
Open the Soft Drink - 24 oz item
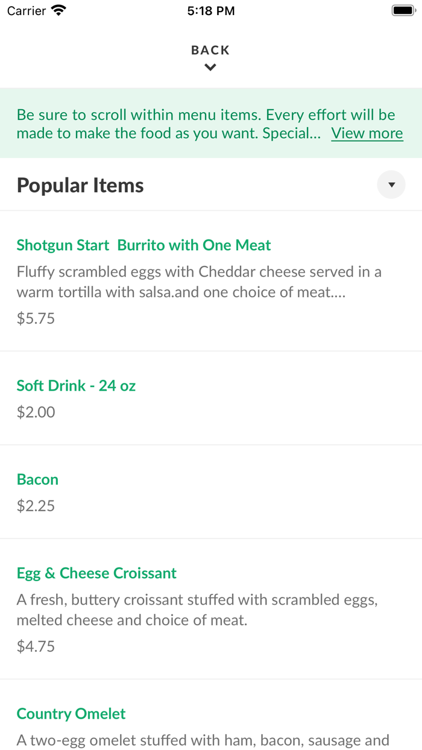coord(76,385)
